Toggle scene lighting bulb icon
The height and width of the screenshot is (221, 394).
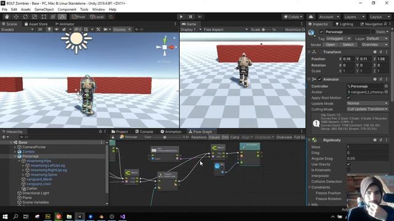coord(49,29)
